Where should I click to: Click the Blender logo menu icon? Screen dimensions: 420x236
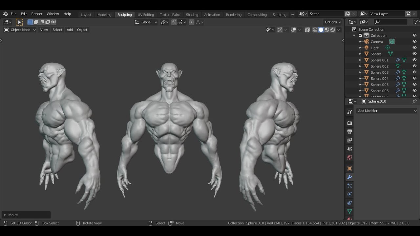click(5, 14)
